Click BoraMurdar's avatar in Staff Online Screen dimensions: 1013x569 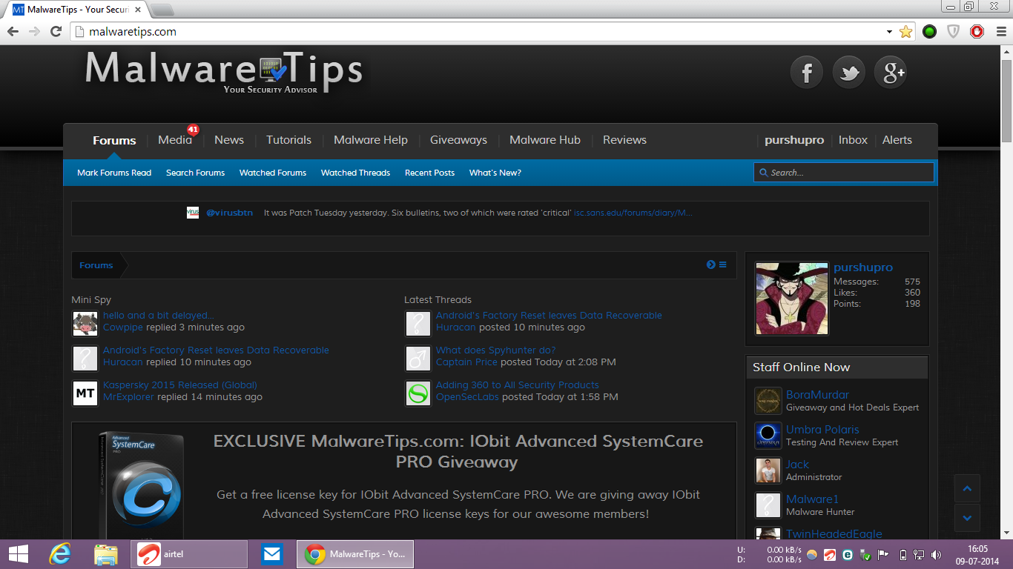(768, 401)
